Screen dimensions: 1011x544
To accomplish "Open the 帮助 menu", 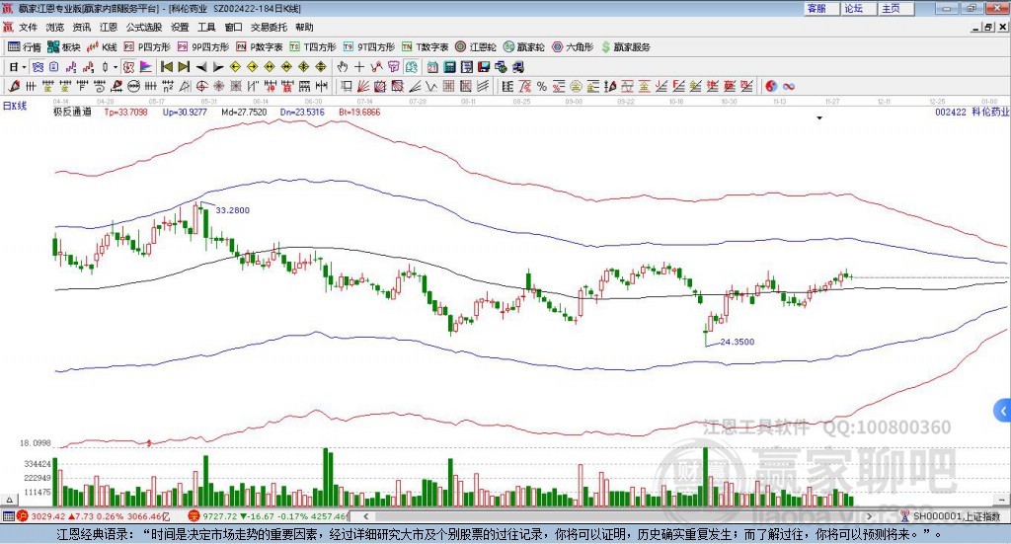I will tap(304, 27).
